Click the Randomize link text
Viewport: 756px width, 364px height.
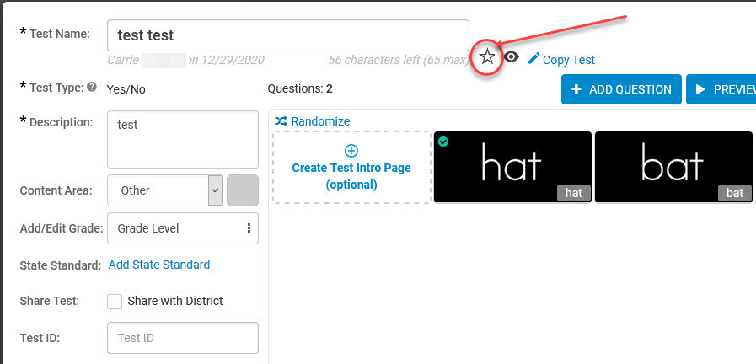click(x=320, y=121)
